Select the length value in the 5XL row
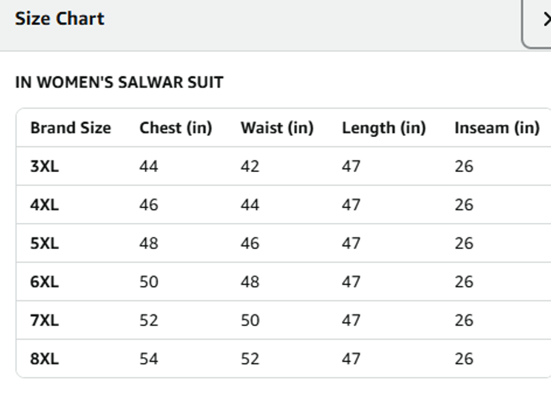This screenshot has width=551, height=398. coord(351,244)
